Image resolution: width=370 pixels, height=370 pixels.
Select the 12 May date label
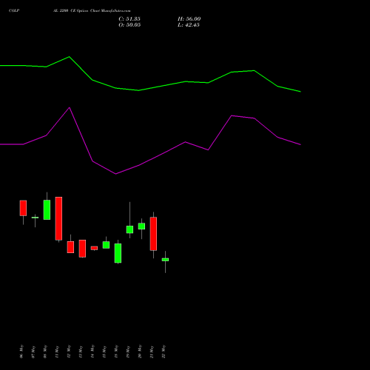69,351
